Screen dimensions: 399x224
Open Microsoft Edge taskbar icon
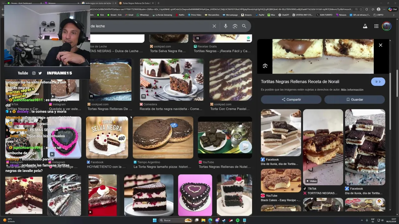210,220
